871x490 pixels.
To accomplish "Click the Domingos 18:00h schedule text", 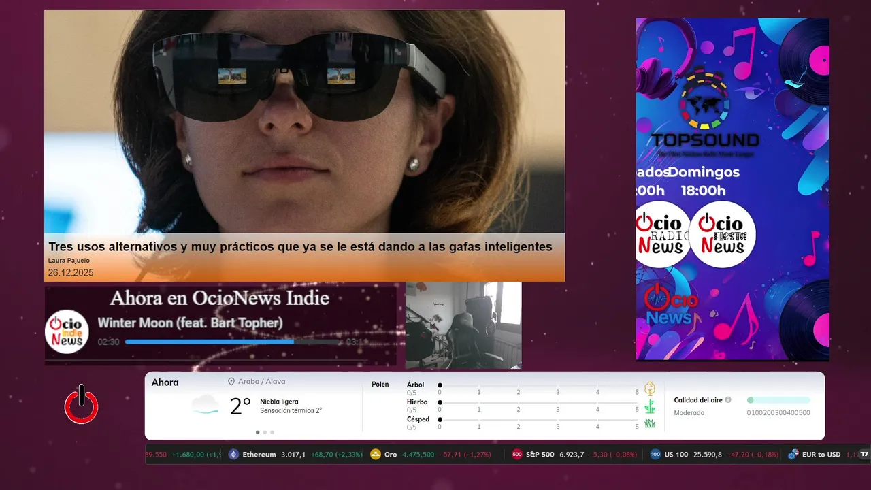I will coord(704,182).
